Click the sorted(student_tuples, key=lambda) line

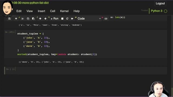click(x=57, y=54)
